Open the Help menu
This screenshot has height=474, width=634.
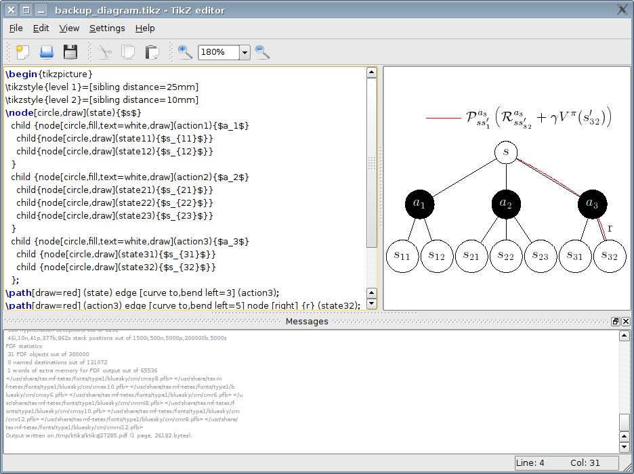(145, 28)
